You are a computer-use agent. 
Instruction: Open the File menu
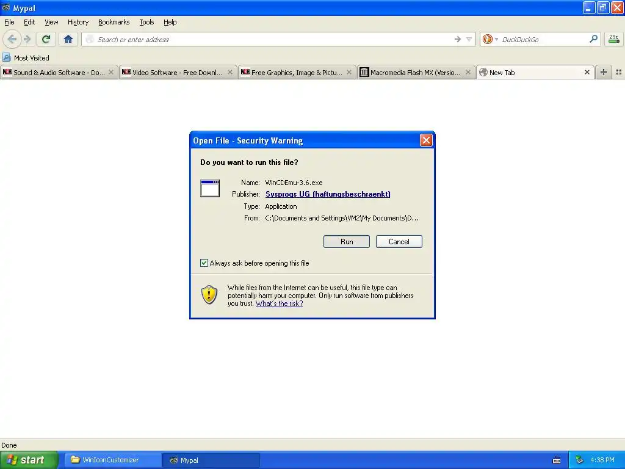(9, 22)
